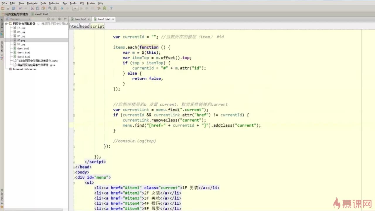Collapse the items.each function fold marker
The width and height of the screenshot is (375, 211).
[x=74, y=47]
